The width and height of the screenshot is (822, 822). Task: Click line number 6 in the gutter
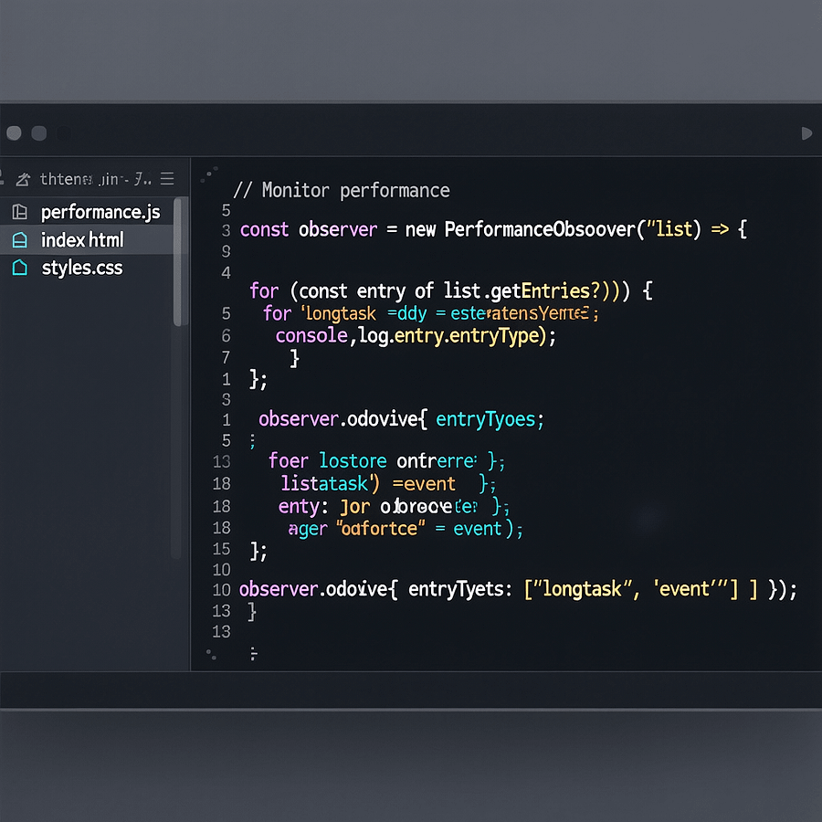click(x=226, y=335)
